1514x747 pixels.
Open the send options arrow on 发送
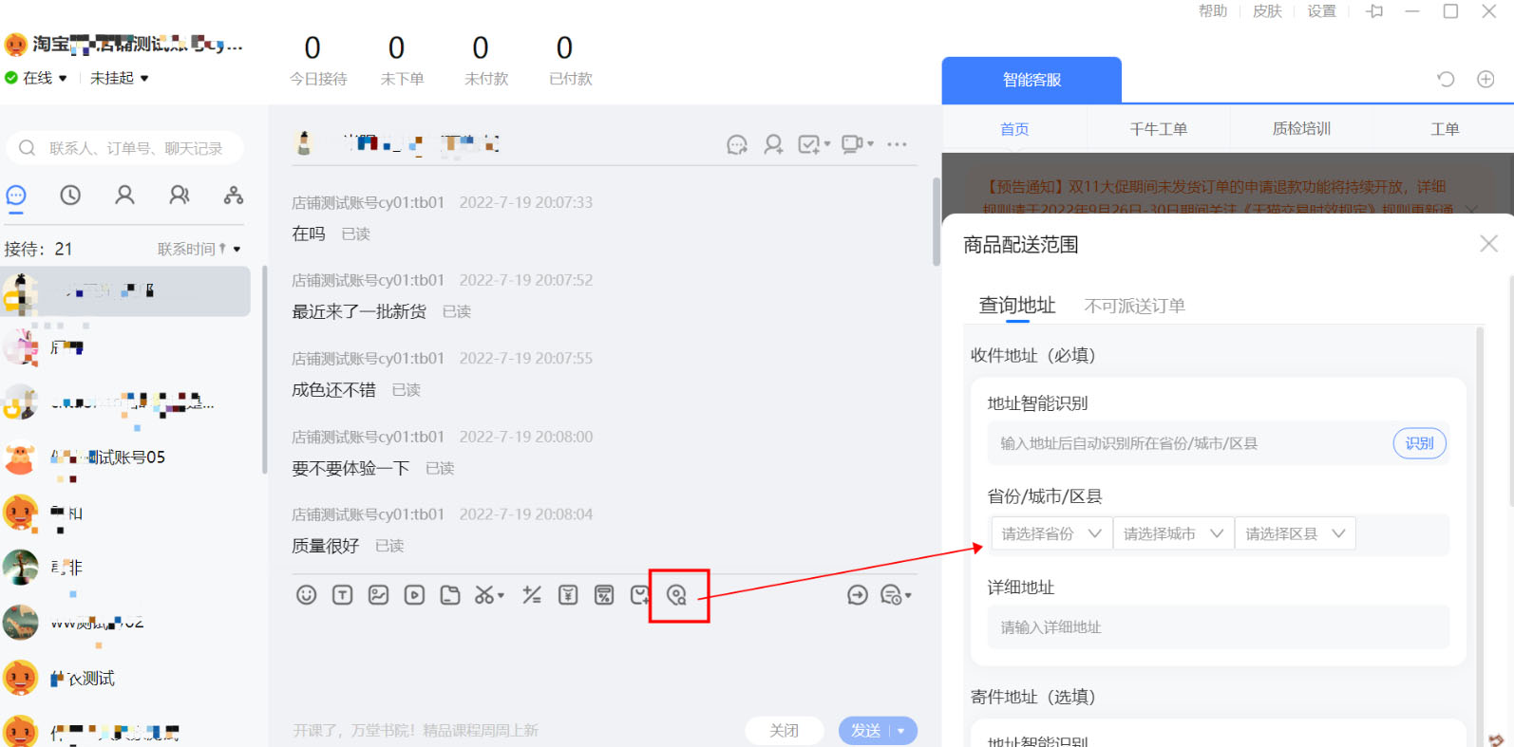pyautogui.click(x=901, y=731)
